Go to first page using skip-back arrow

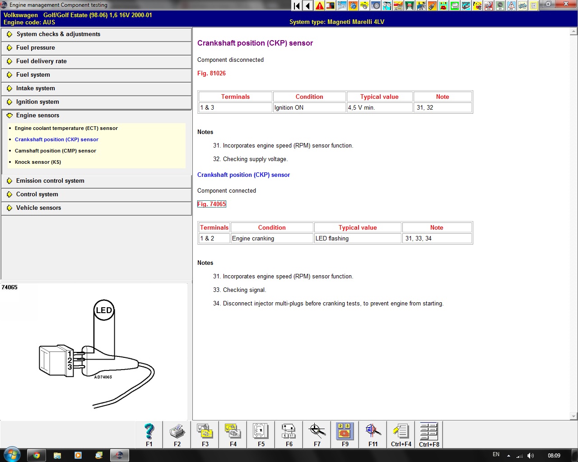[297, 6]
